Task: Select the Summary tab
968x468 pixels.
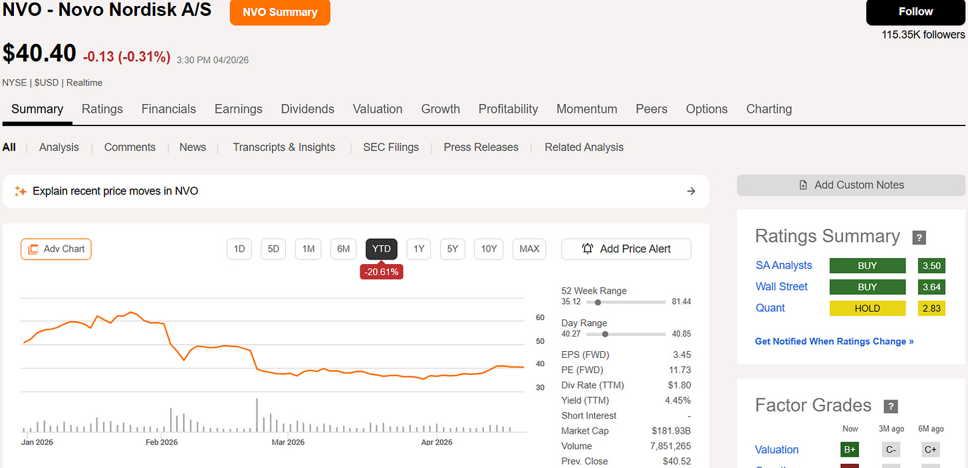Action: click(37, 109)
